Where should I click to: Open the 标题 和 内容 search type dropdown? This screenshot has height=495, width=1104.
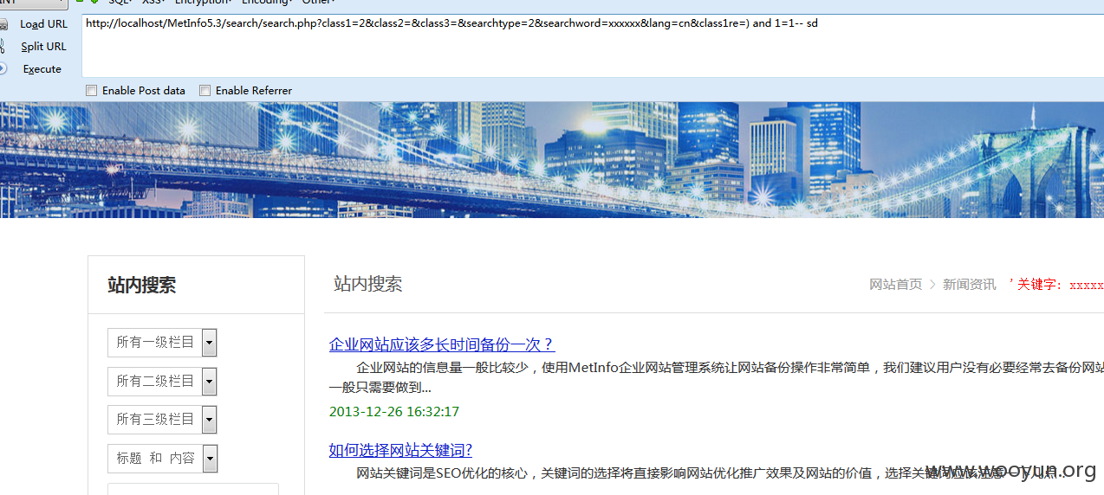point(162,458)
